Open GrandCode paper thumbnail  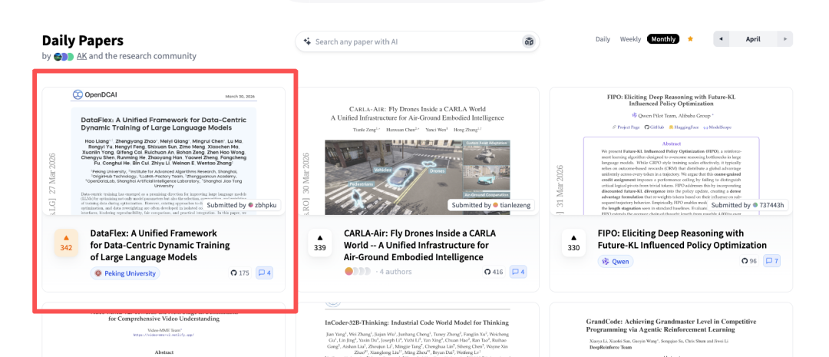[x=671, y=329]
